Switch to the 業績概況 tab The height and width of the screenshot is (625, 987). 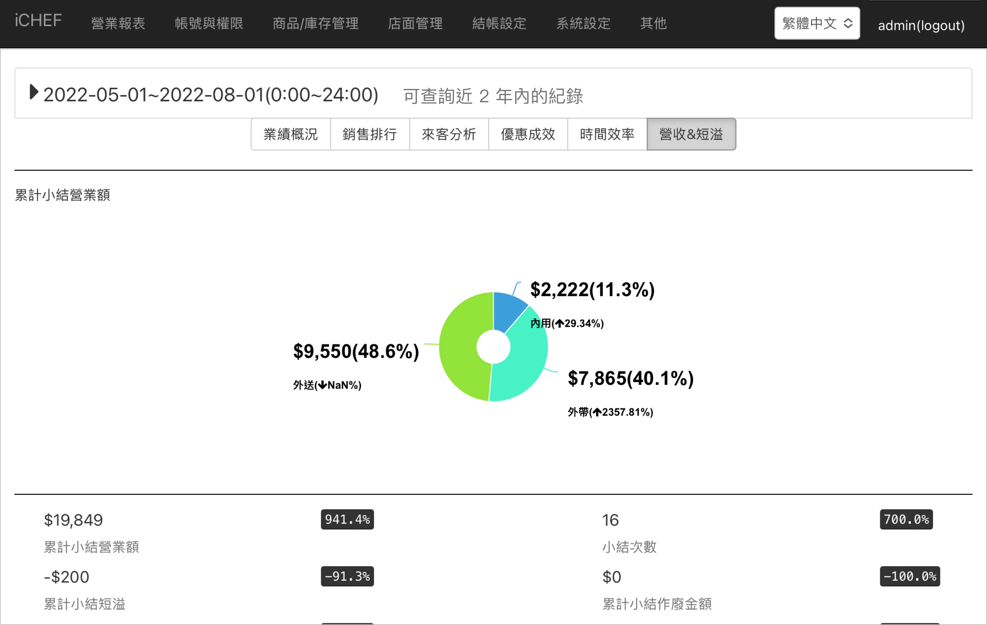[290, 134]
